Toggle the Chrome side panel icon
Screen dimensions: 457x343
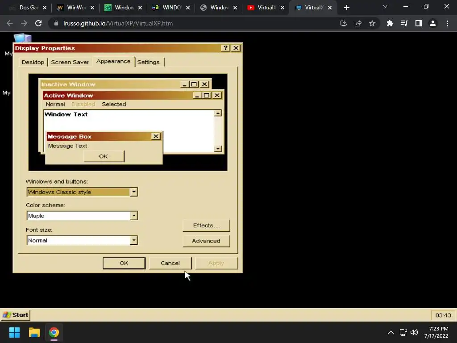(418, 23)
